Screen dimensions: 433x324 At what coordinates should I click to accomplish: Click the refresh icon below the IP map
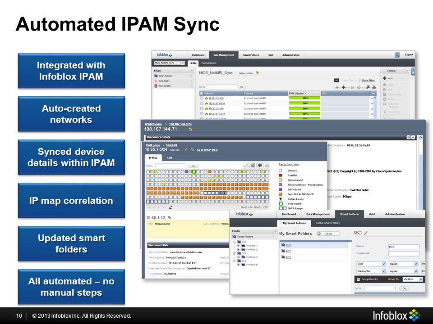click(x=170, y=207)
